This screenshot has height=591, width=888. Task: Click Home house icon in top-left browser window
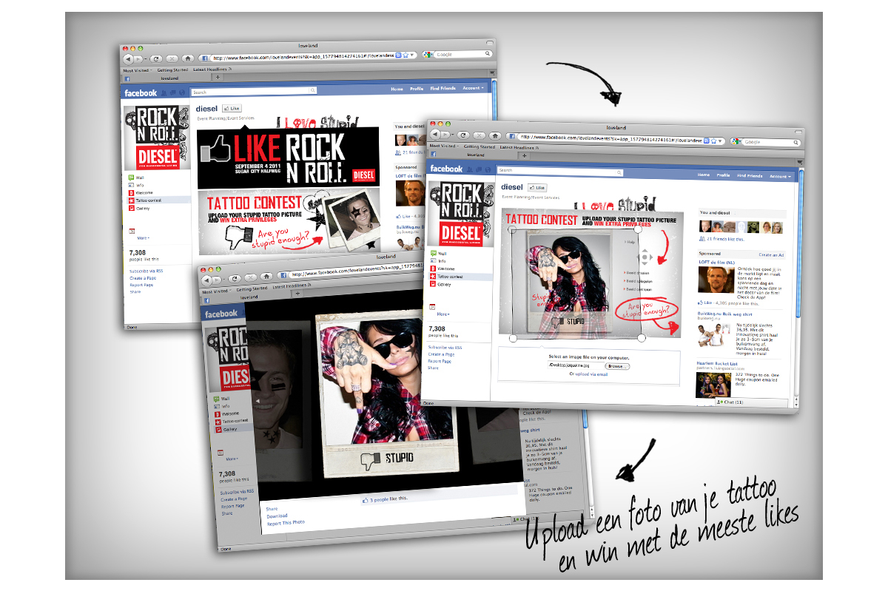pyautogui.click(x=188, y=58)
